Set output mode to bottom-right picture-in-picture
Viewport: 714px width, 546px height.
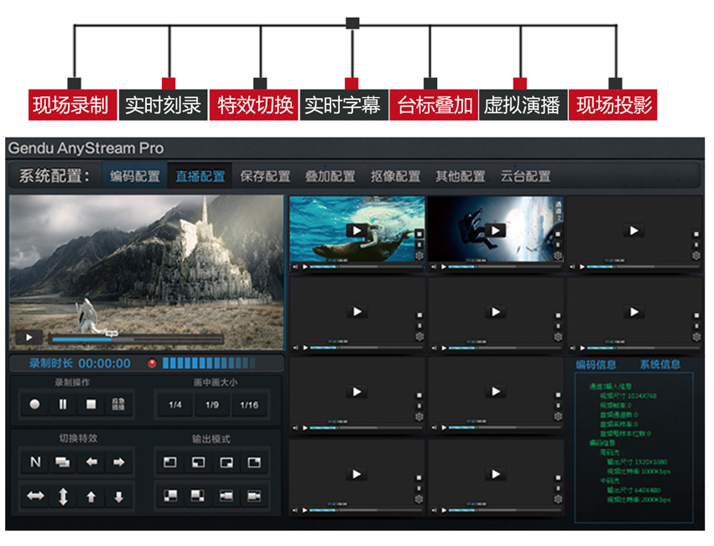pos(227,462)
